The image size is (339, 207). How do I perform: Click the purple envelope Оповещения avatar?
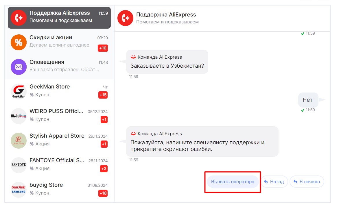point(19,67)
